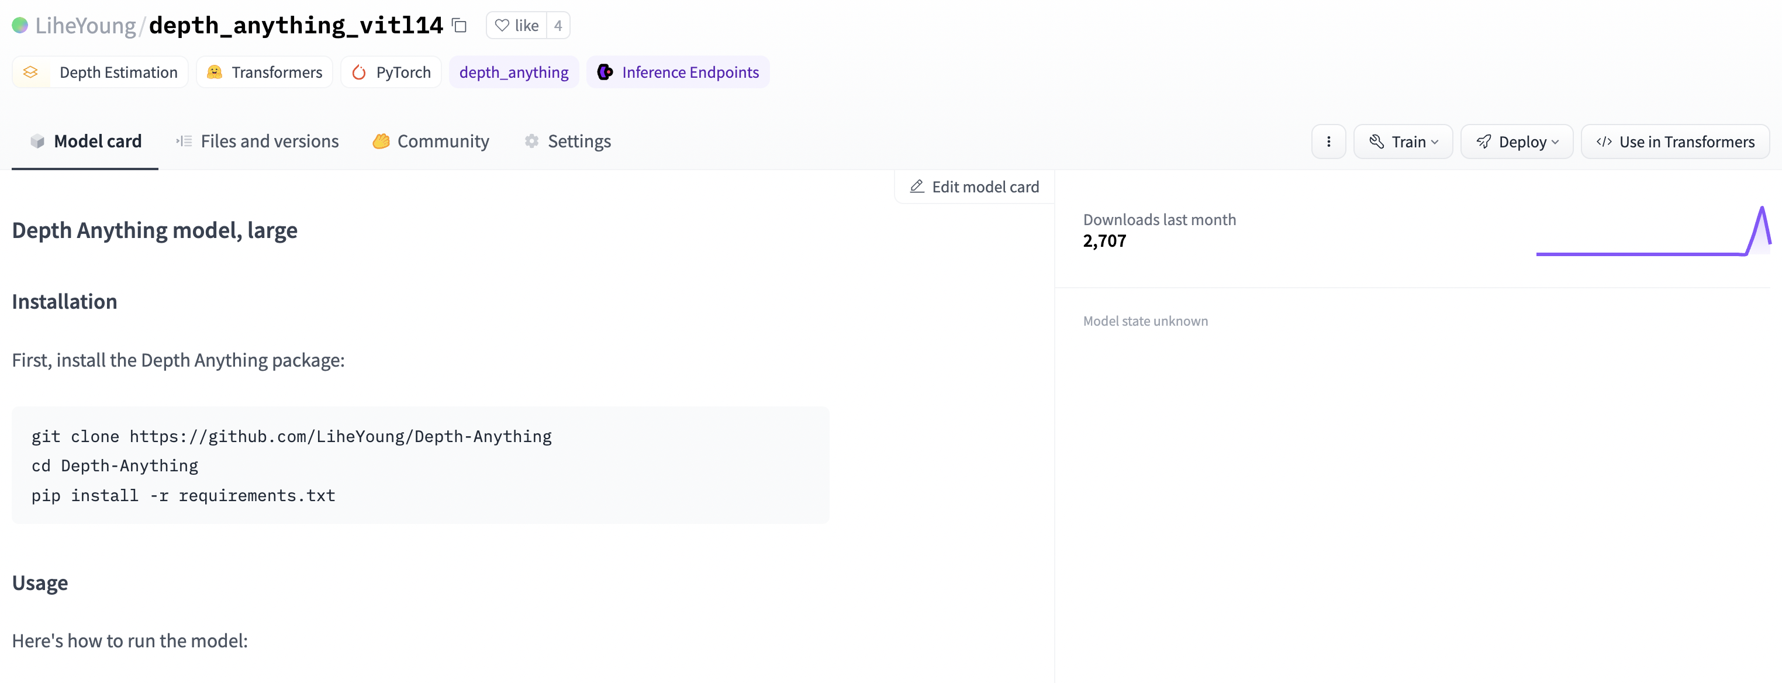Open the Community tab
Image resolution: width=1782 pixels, height=683 pixels.
[431, 141]
